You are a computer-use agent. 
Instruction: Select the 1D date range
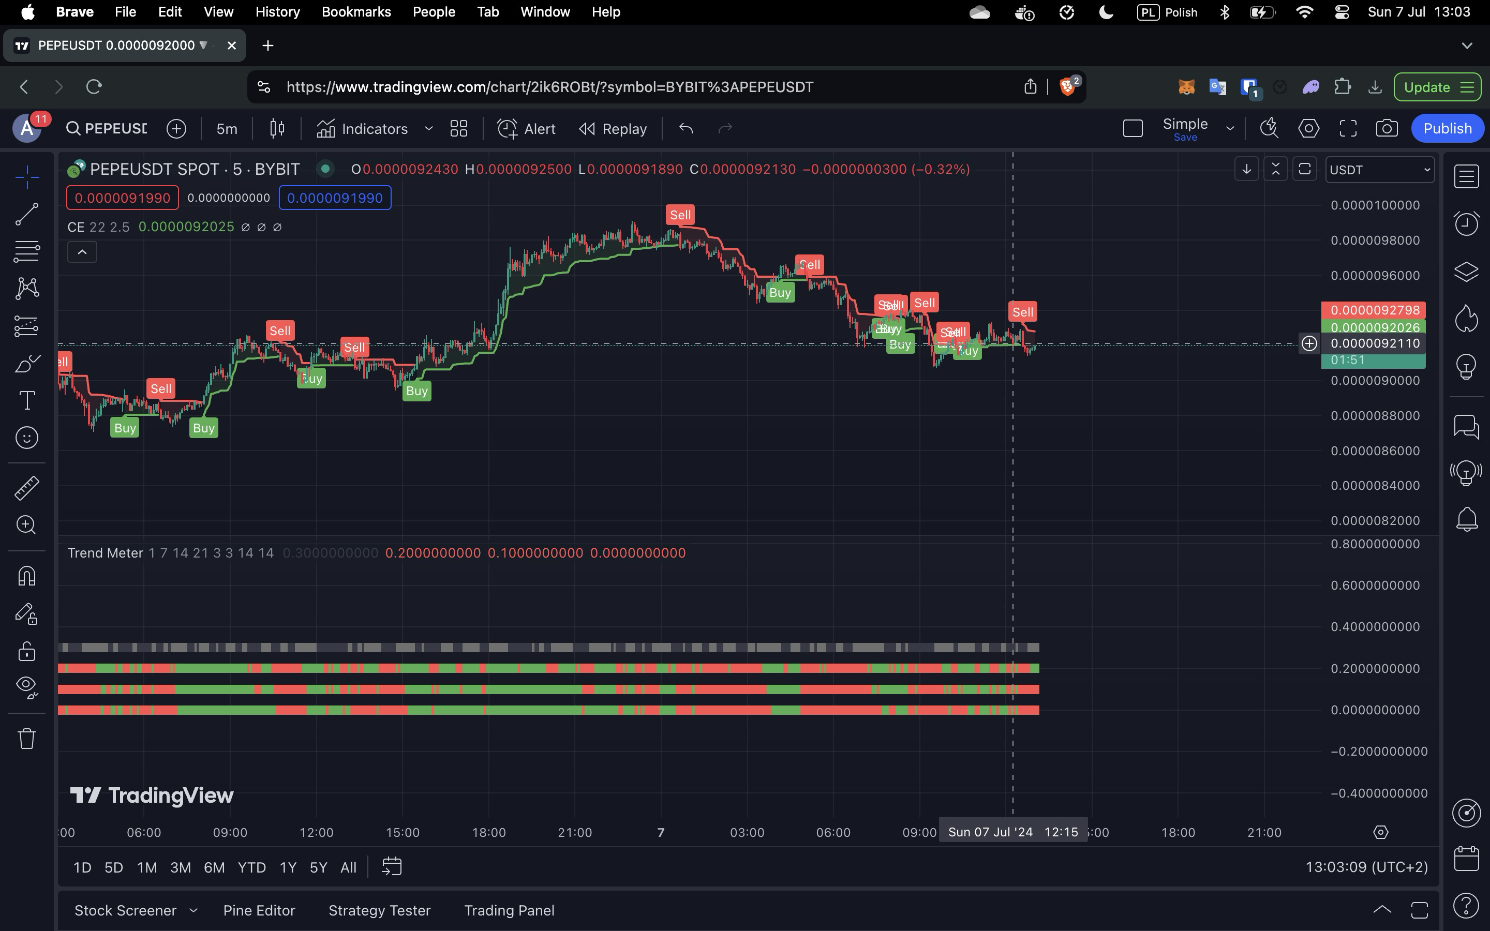coord(82,867)
